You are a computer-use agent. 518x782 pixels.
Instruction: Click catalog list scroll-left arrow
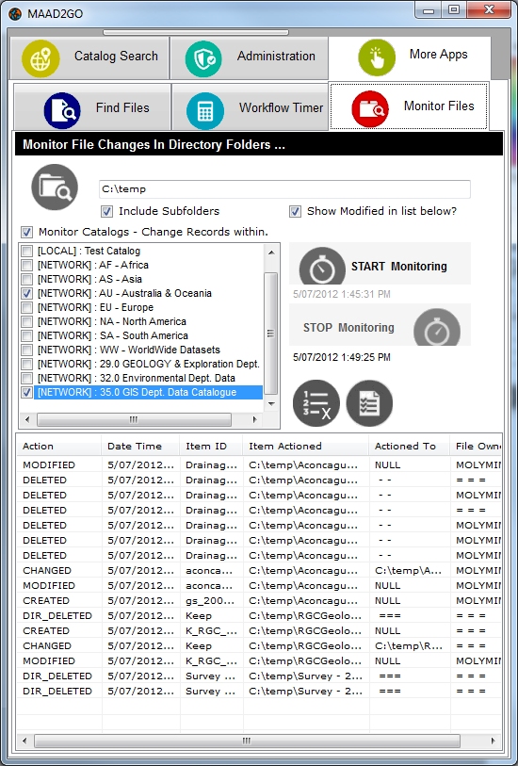click(27, 419)
